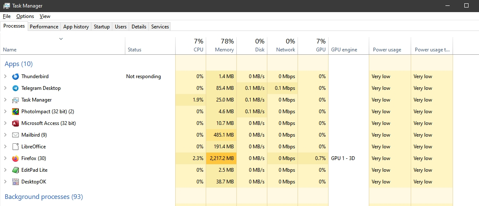Screen dimensions: 479x206
Task: Click the GPU 1 - 3D engine cell
Action: click(x=343, y=158)
